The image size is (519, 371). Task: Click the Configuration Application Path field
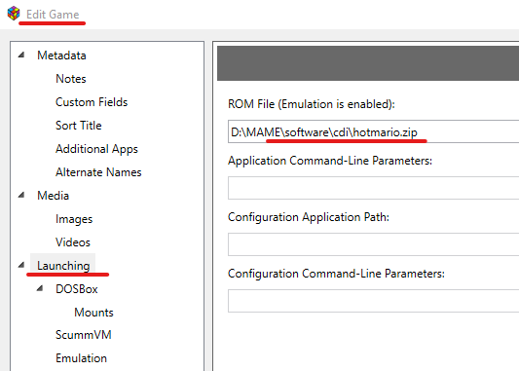[373, 244]
